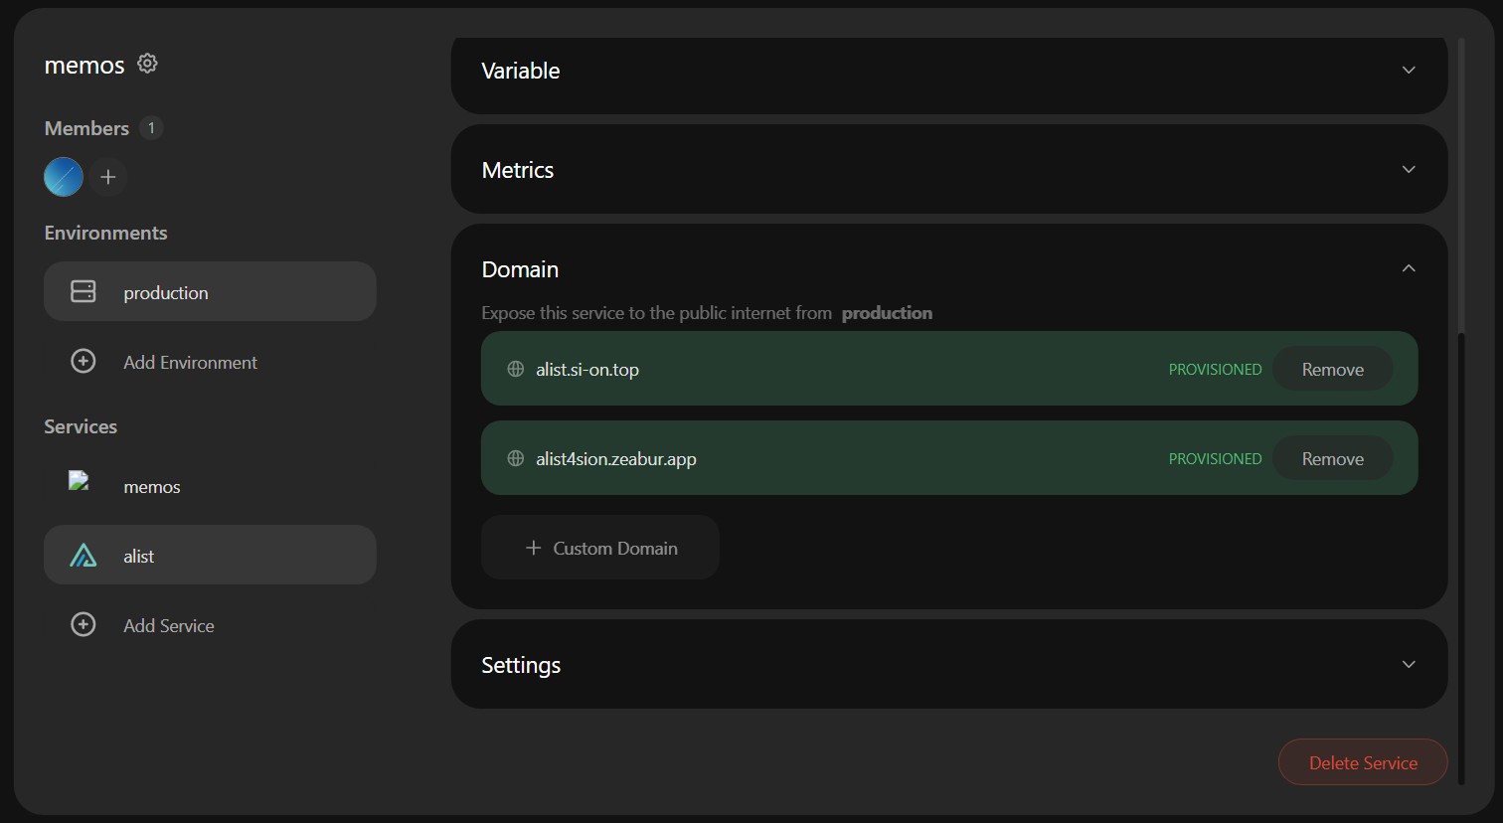Viewport: 1503px width, 823px height.
Task: Click the Add Service plus circle icon
Action: 83,624
